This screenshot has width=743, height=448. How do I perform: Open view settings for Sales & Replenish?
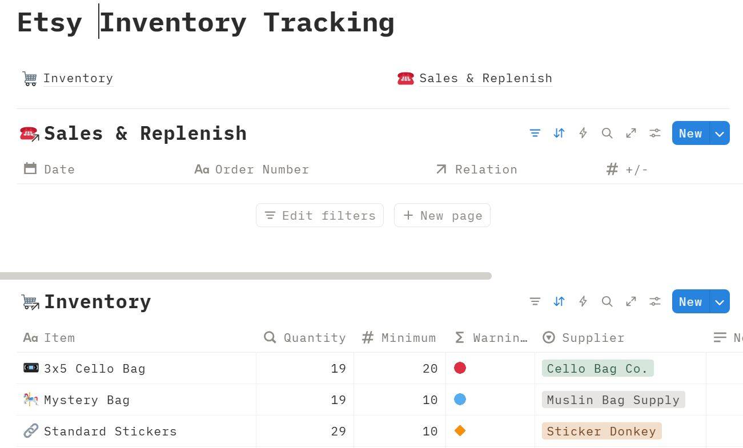click(x=655, y=134)
